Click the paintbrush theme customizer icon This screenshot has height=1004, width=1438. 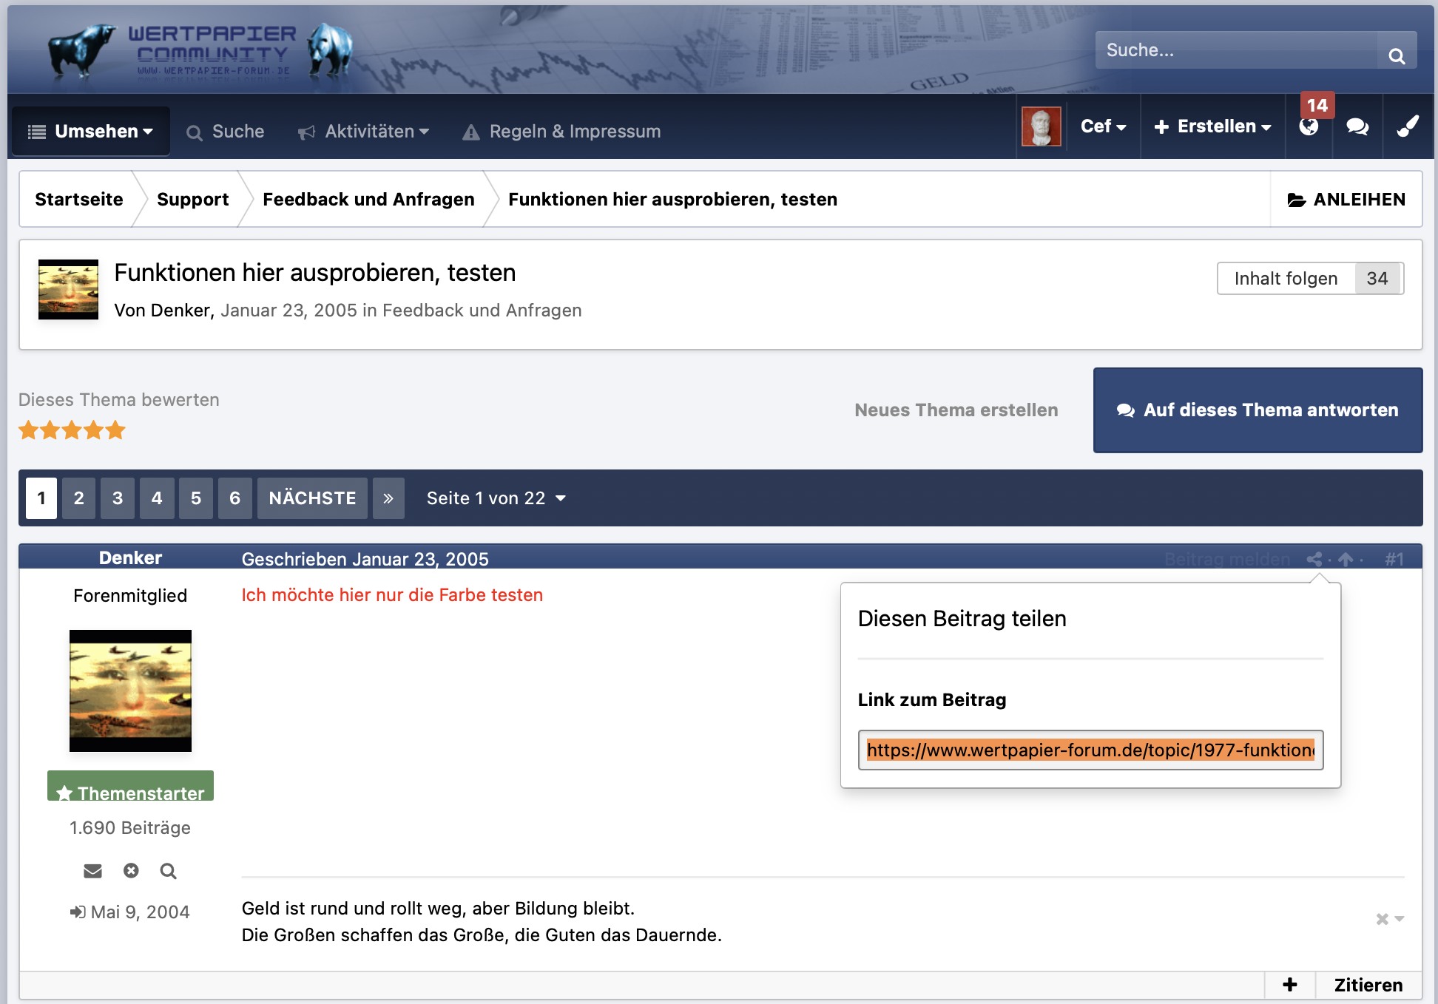[1408, 126]
